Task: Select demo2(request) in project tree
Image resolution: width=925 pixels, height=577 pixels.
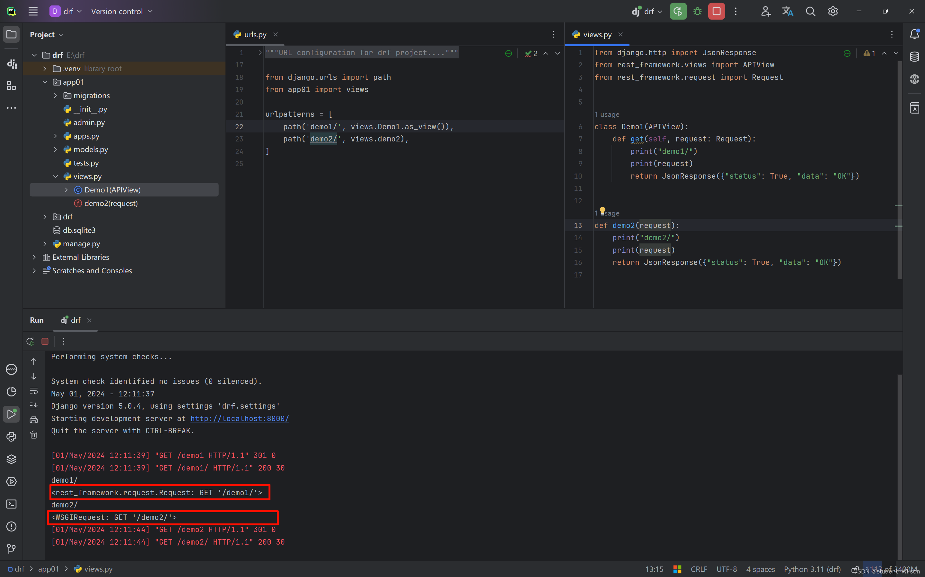Action: click(x=111, y=203)
